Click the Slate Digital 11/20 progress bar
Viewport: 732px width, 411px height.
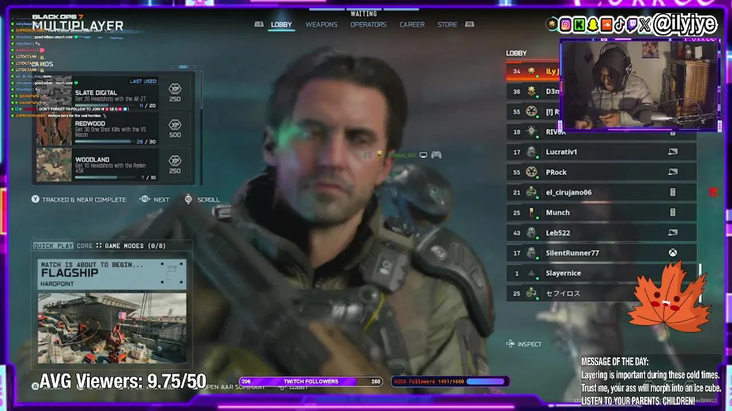[x=106, y=106]
